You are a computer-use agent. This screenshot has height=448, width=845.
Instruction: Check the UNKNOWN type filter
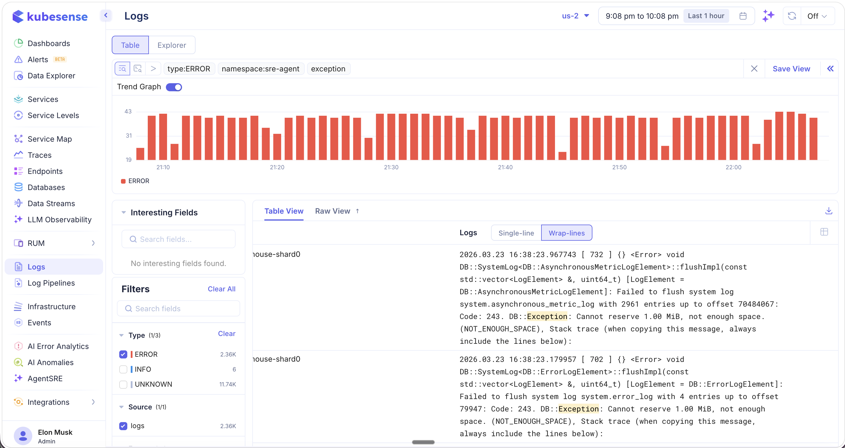pos(123,384)
